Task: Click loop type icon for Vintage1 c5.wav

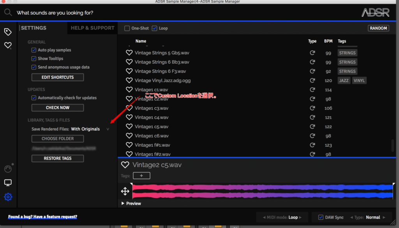Action: coord(312,126)
